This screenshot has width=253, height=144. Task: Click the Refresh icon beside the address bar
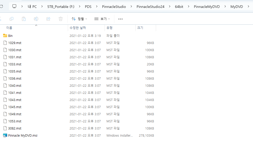pyautogui.click(x=1, y=6)
